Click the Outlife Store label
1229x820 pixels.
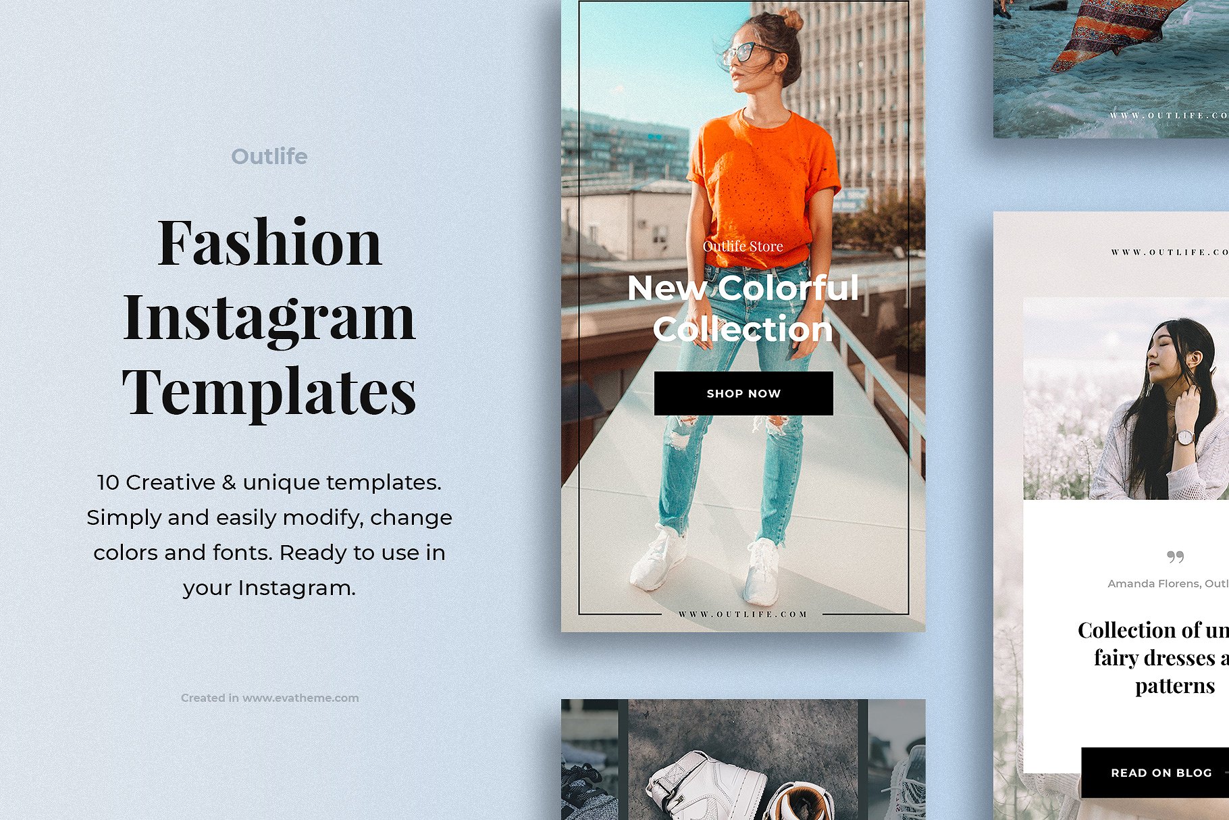743,247
